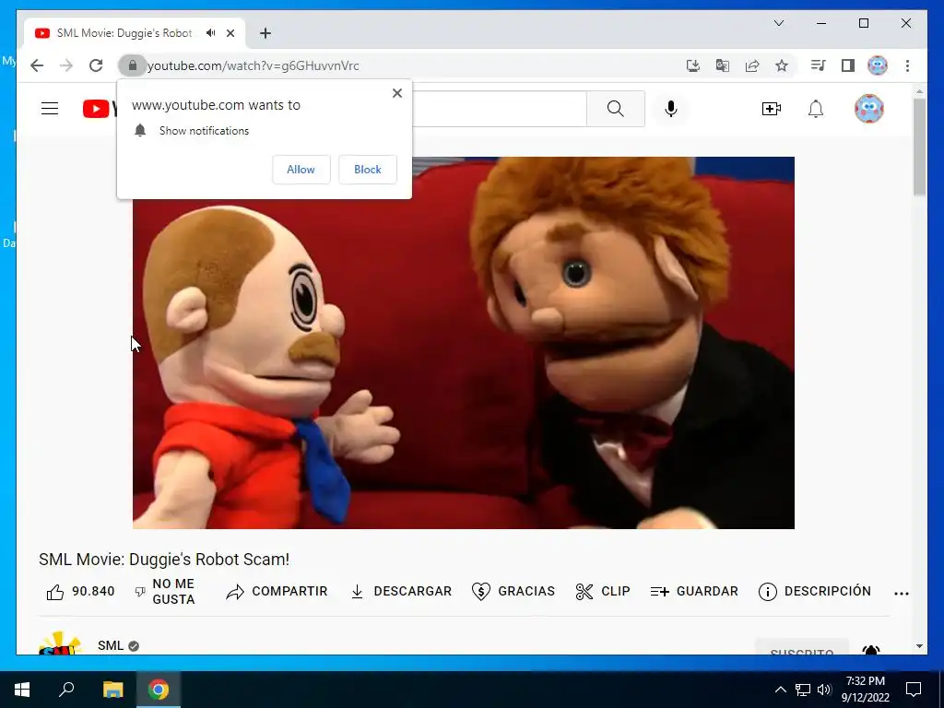Open Chrome media controls icon
The height and width of the screenshot is (708, 944).
pos(818,65)
